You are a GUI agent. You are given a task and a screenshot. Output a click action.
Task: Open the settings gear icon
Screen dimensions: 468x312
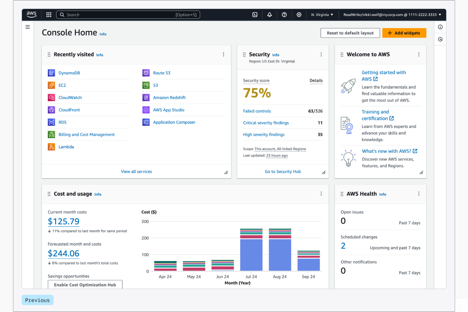click(x=299, y=15)
